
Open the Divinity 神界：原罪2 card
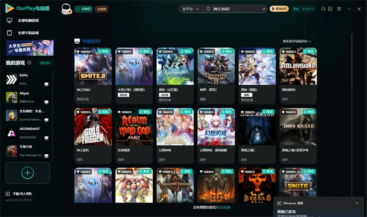pos(216,76)
